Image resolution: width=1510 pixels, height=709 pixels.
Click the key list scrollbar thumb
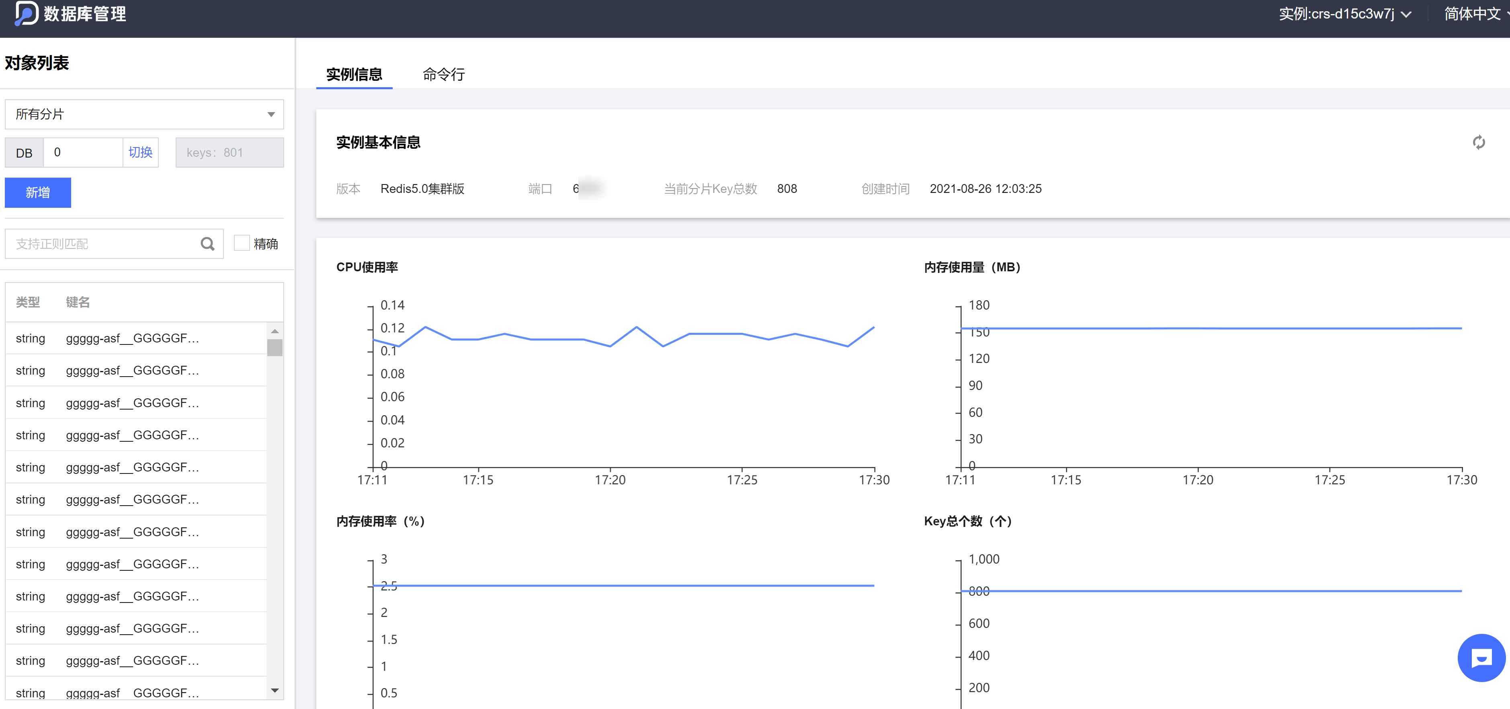(275, 348)
